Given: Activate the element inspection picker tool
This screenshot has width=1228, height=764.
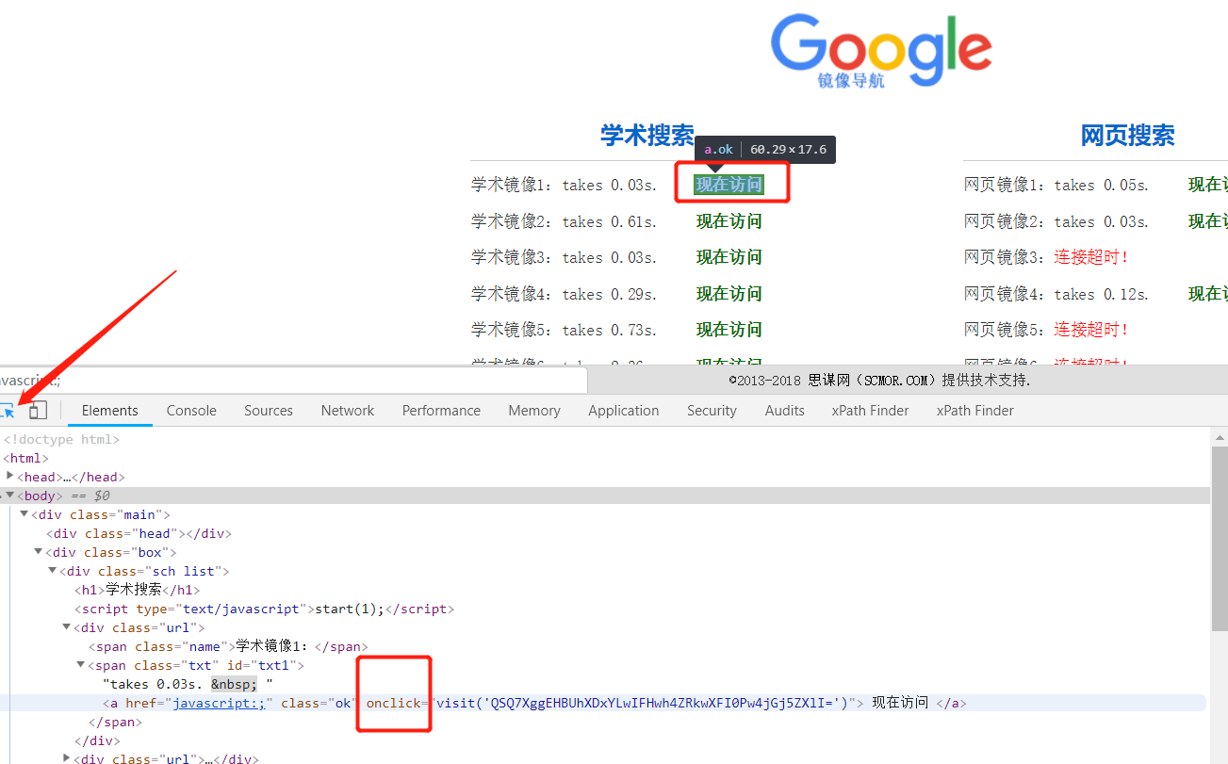Looking at the screenshot, I should point(9,410).
